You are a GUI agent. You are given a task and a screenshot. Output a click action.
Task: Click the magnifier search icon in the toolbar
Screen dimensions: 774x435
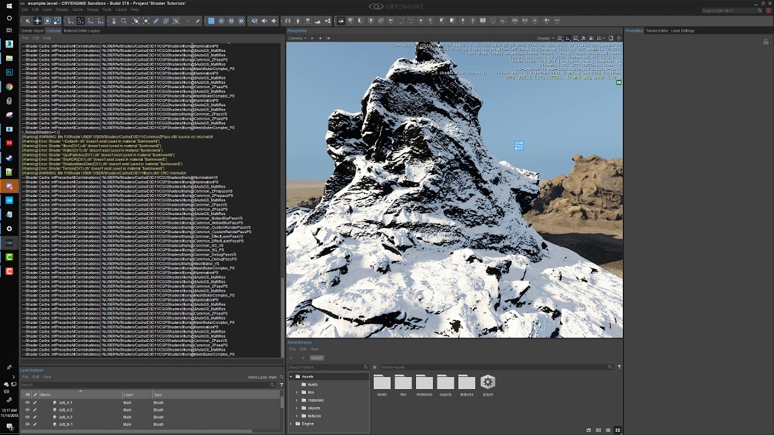pos(124,21)
